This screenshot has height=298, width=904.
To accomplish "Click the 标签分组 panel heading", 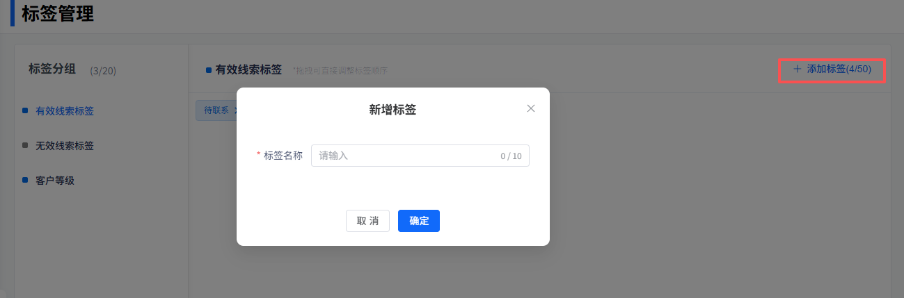I will coord(52,69).
